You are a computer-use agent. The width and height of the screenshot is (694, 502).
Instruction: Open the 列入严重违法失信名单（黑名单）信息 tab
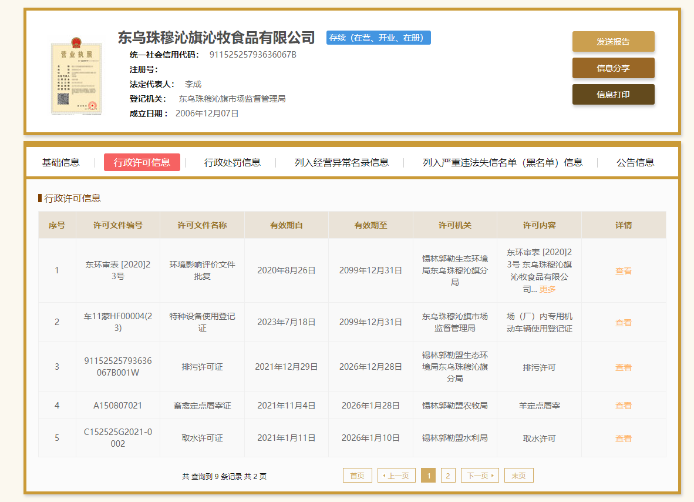pos(503,163)
